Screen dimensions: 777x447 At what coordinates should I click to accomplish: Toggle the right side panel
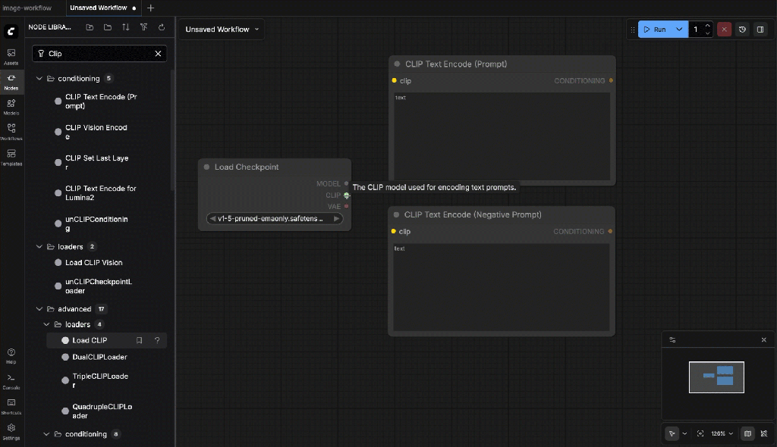point(760,30)
